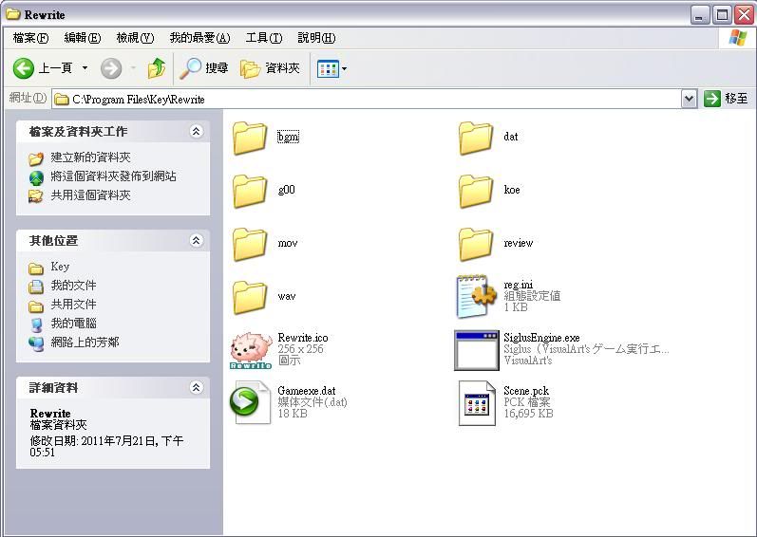Click the Up folder toolbar icon

point(157,68)
